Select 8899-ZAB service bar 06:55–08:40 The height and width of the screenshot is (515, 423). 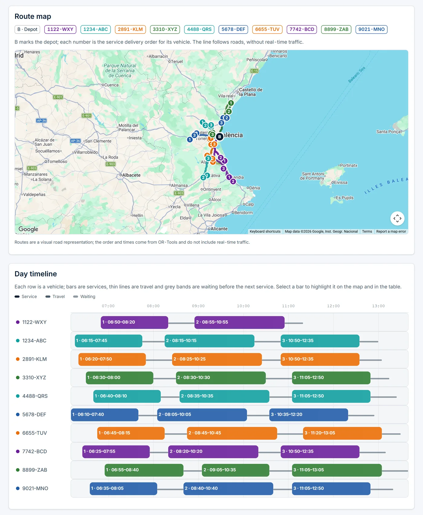pos(144,470)
